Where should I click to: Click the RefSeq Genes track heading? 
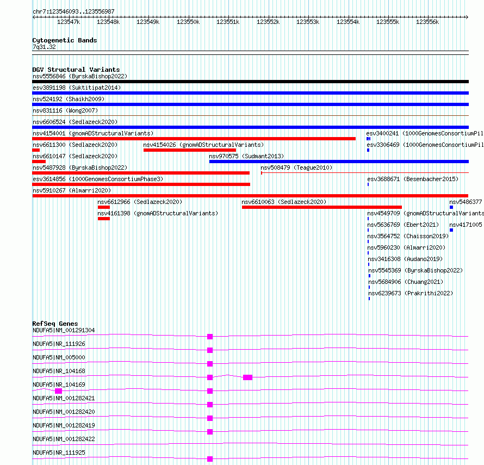(x=55, y=324)
